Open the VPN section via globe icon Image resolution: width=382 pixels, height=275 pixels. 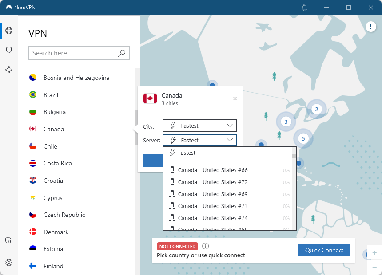9,31
